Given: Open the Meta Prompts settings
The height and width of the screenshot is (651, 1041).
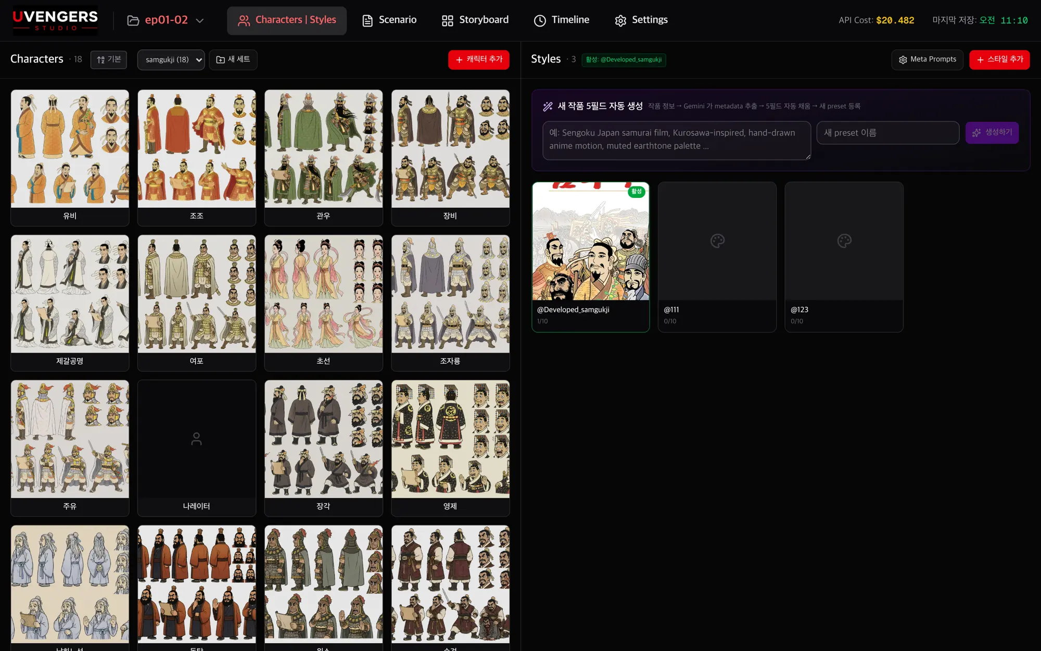Looking at the screenshot, I should 928,59.
